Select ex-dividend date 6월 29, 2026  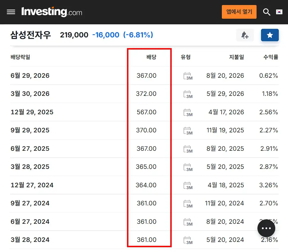point(30,76)
